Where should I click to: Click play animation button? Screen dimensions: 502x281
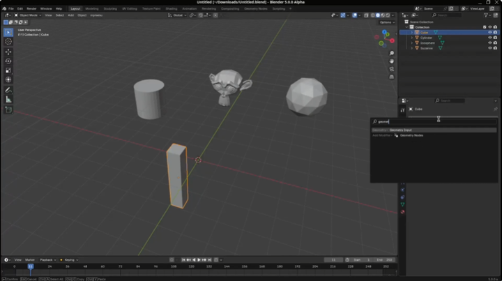[199, 260]
